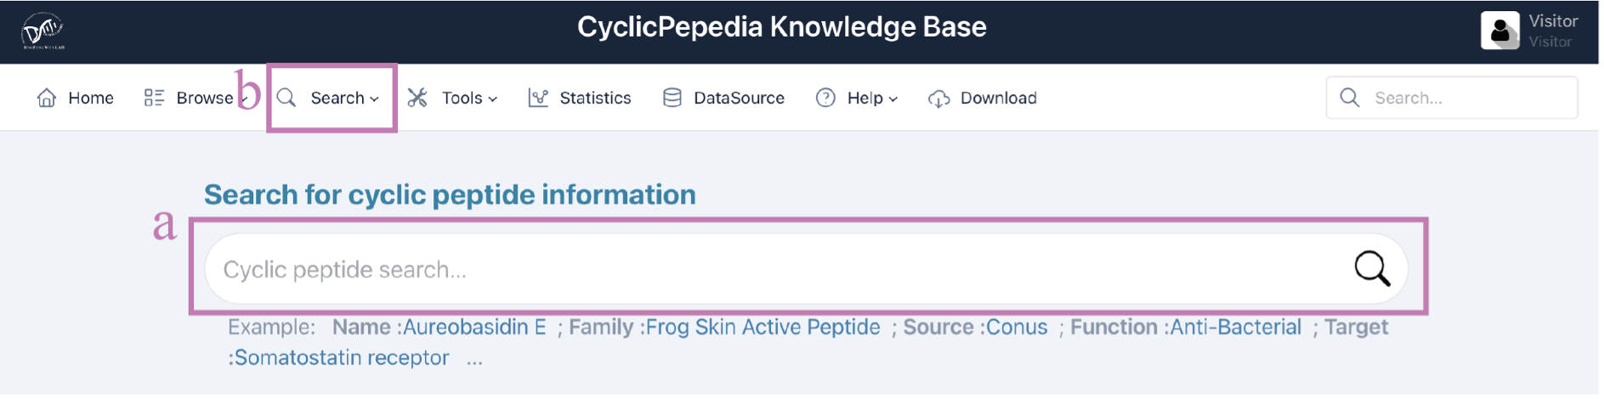The width and height of the screenshot is (1604, 399).
Task: Click the Statistics chart icon
Action: click(x=538, y=98)
